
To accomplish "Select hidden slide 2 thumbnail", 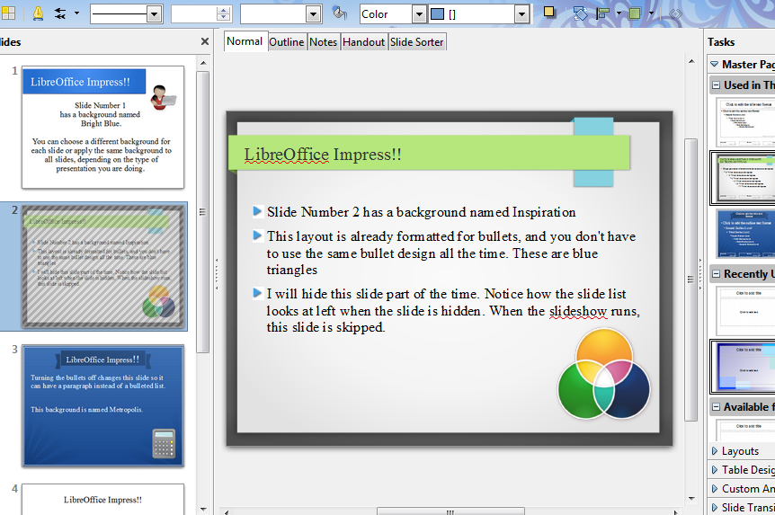I will (102, 266).
